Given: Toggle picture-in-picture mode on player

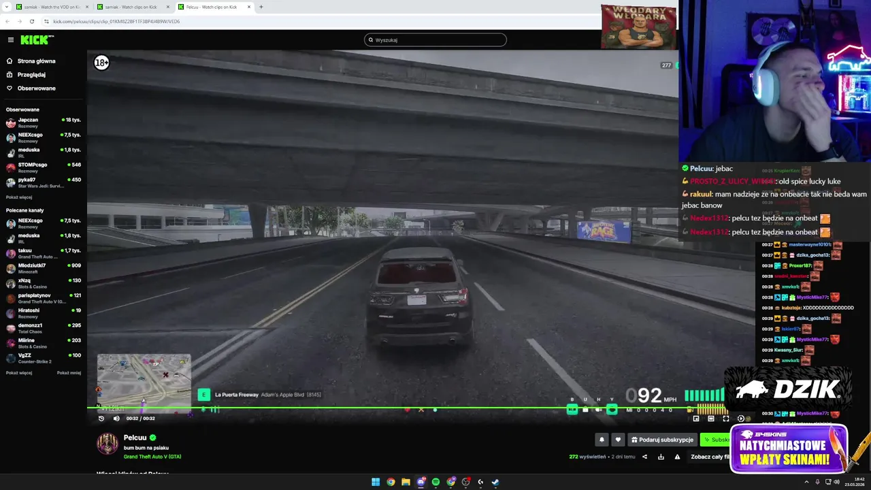Looking at the screenshot, I should pyautogui.click(x=696, y=419).
